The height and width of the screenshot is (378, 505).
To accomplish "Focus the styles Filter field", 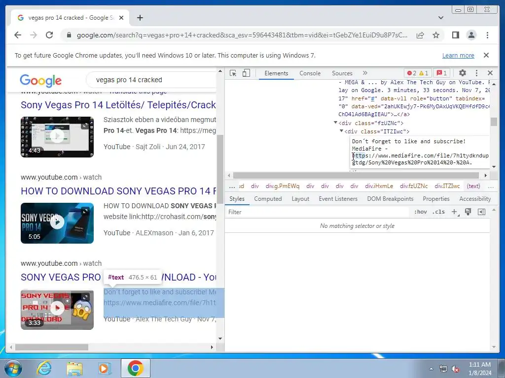I will pyautogui.click(x=317, y=212).
